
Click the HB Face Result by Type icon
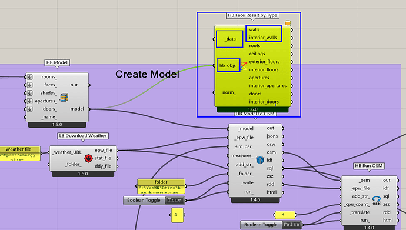[x=243, y=66]
